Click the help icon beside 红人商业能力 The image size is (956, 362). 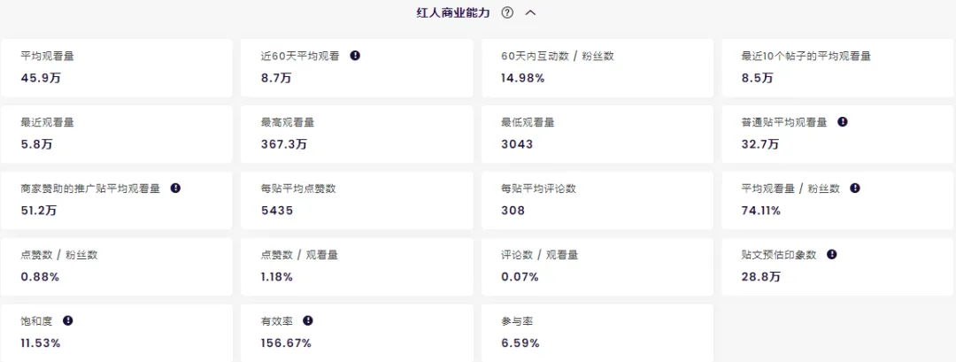tap(507, 13)
